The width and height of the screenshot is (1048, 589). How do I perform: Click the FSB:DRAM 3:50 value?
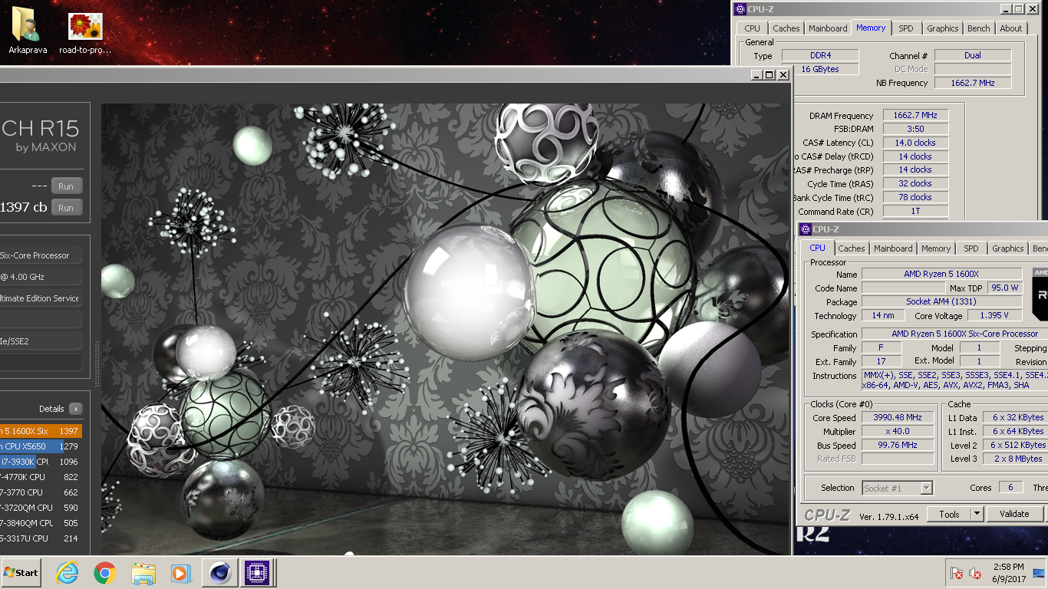[915, 130]
